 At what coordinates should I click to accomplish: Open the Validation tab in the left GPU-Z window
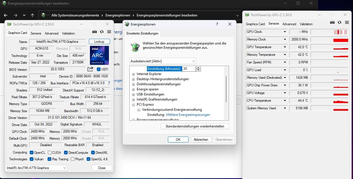(69, 33)
